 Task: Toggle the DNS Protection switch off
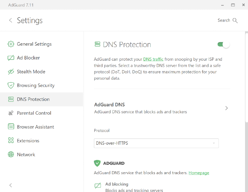(x=224, y=45)
